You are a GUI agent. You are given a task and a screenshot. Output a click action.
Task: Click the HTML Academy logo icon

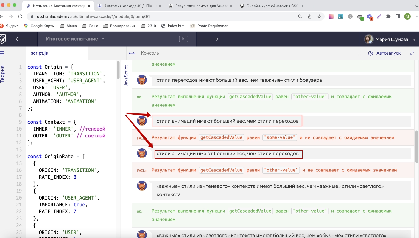click(x=2, y=39)
